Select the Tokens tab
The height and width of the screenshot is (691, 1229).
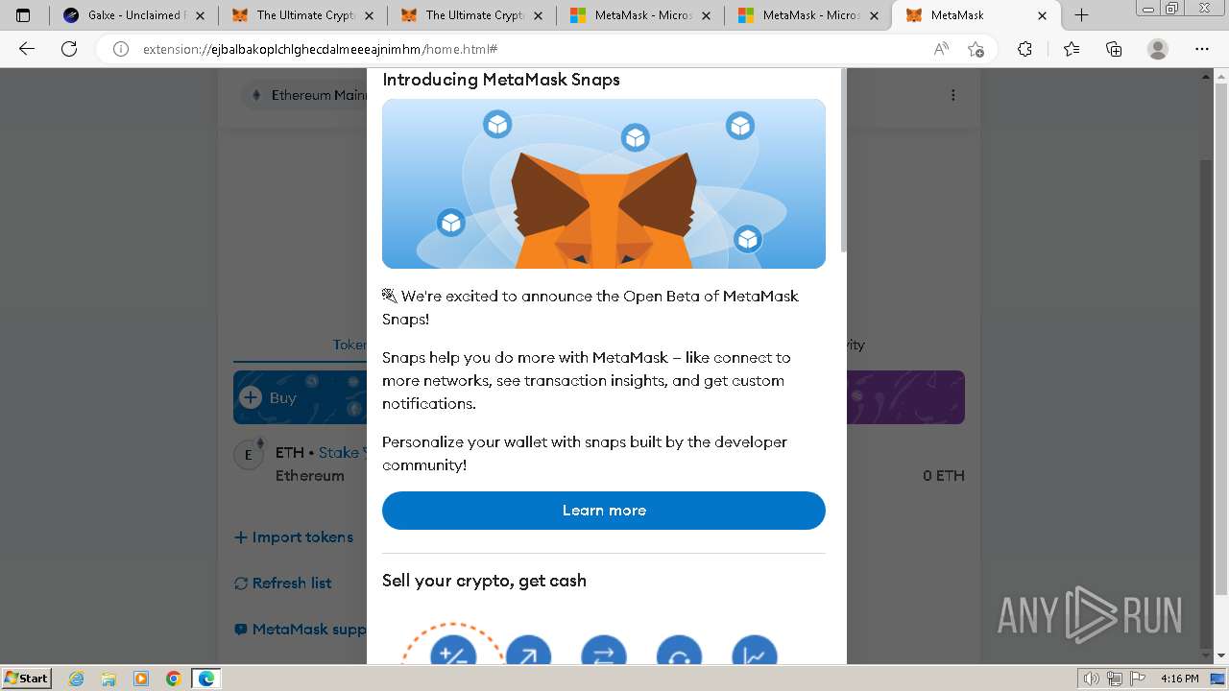349,345
